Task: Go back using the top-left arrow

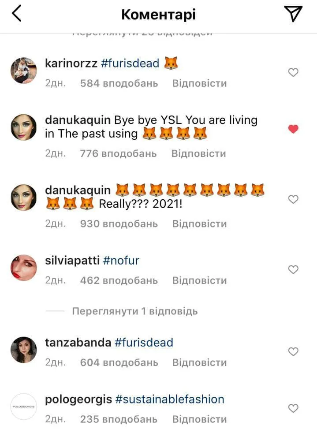Action: tap(17, 14)
